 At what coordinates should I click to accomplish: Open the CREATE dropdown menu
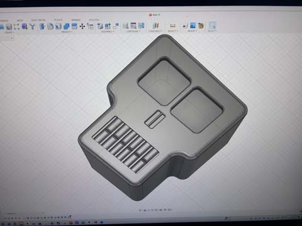(x=9, y=33)
